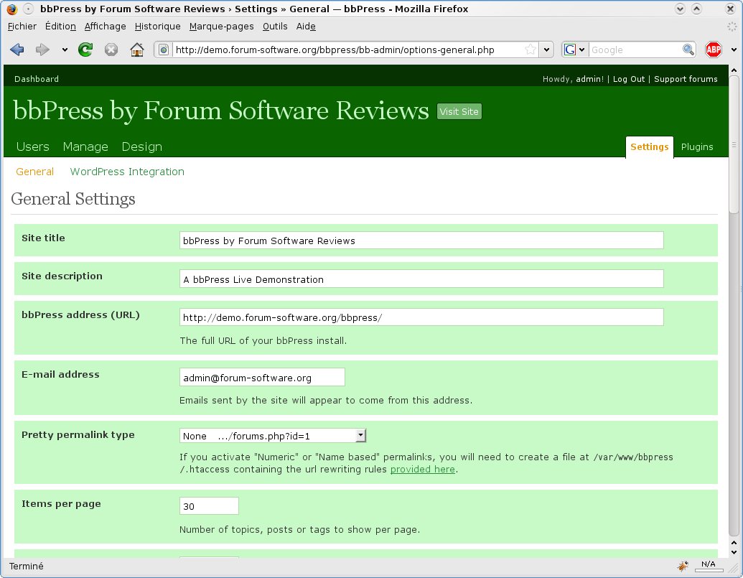Click the forward navigation arrow

click(42, 50)
